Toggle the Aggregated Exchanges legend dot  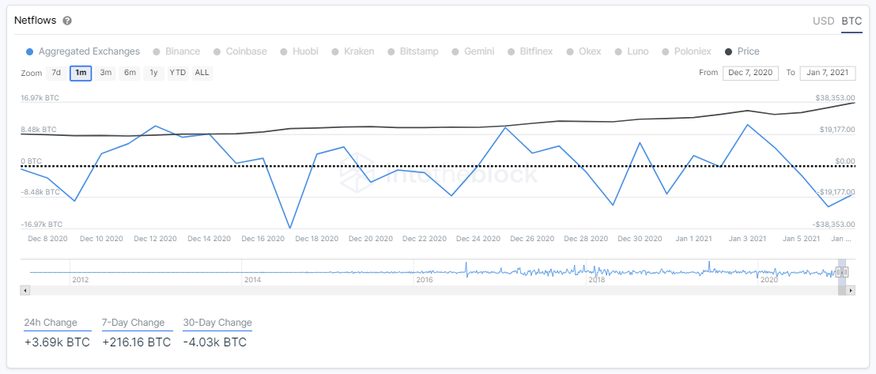29,51
